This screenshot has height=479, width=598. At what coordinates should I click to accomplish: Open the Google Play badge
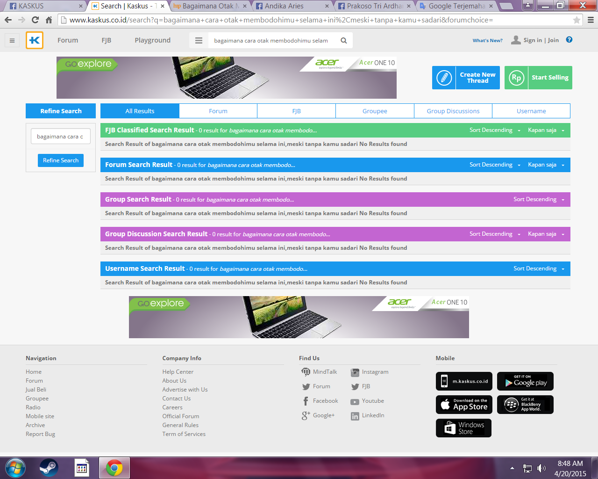click(x=525, y=381)
